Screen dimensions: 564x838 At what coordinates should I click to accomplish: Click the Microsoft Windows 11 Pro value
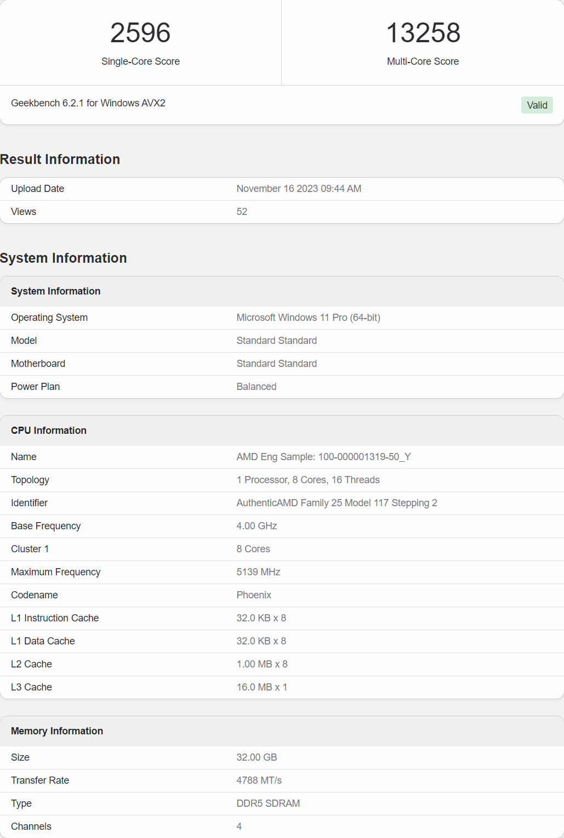[308, 318]
